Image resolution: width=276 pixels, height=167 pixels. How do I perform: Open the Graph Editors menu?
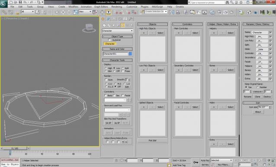[101, 7]
